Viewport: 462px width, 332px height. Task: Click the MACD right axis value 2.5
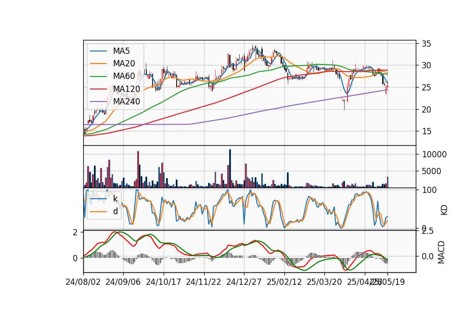(427, 231)
